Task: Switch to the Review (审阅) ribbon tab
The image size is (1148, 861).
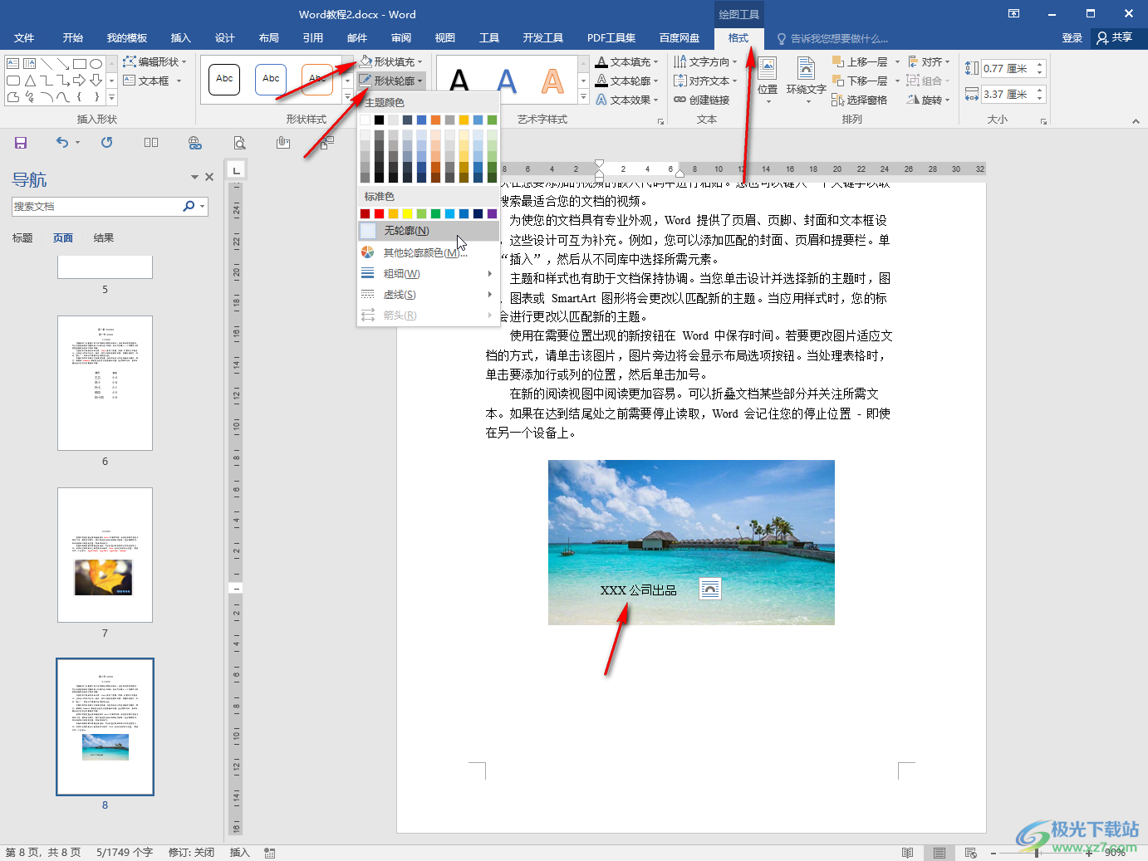Action: pos(401,38)
